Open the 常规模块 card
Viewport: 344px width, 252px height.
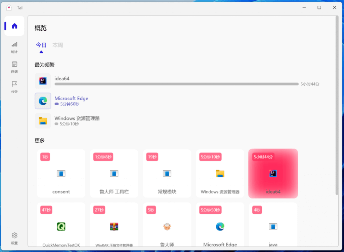point(167,174)
